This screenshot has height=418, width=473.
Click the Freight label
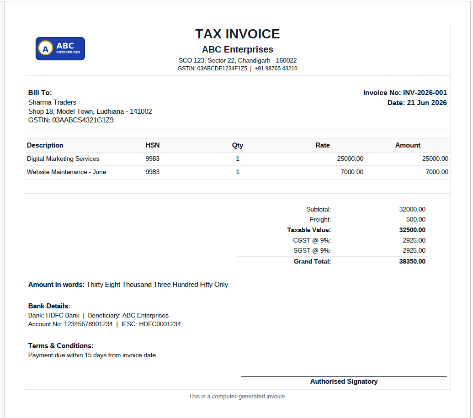click(x=320, y=220)
